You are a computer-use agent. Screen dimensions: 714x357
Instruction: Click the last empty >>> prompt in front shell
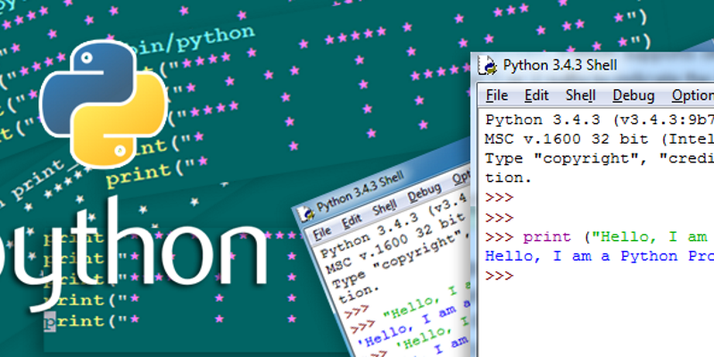point(498,277)
